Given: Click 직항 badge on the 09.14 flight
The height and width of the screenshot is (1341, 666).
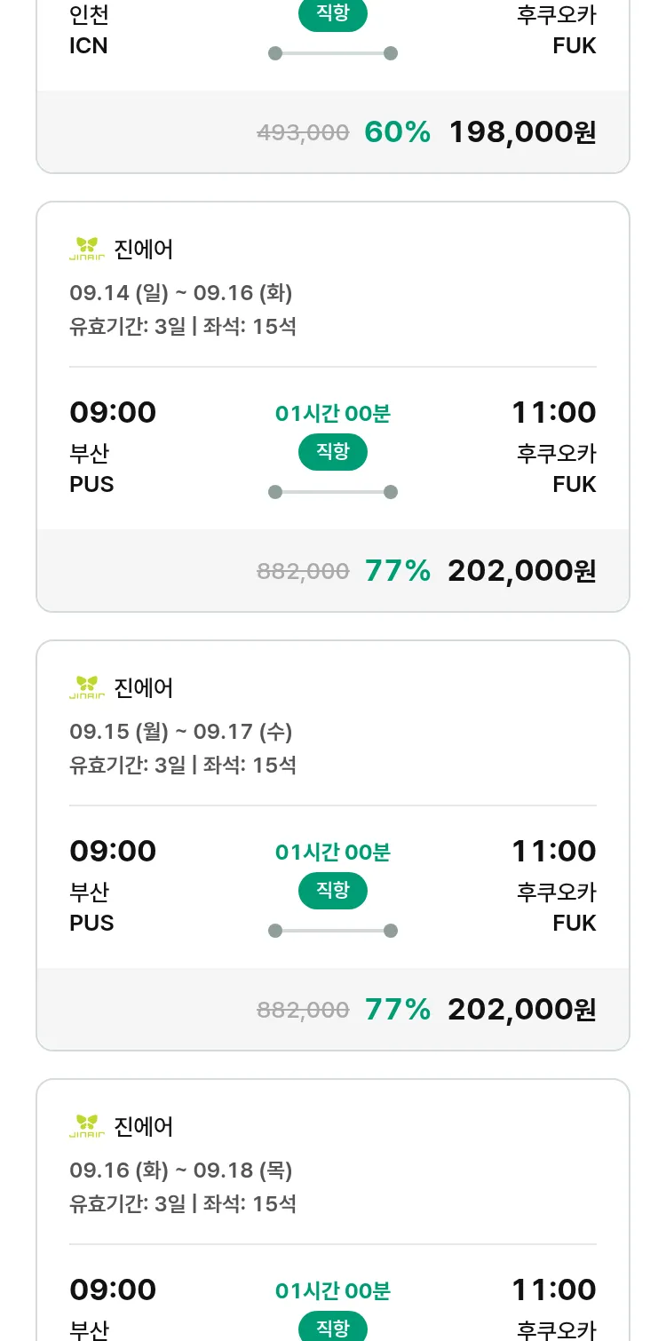Looking at the screenshot, I should (x=333, y=452).
